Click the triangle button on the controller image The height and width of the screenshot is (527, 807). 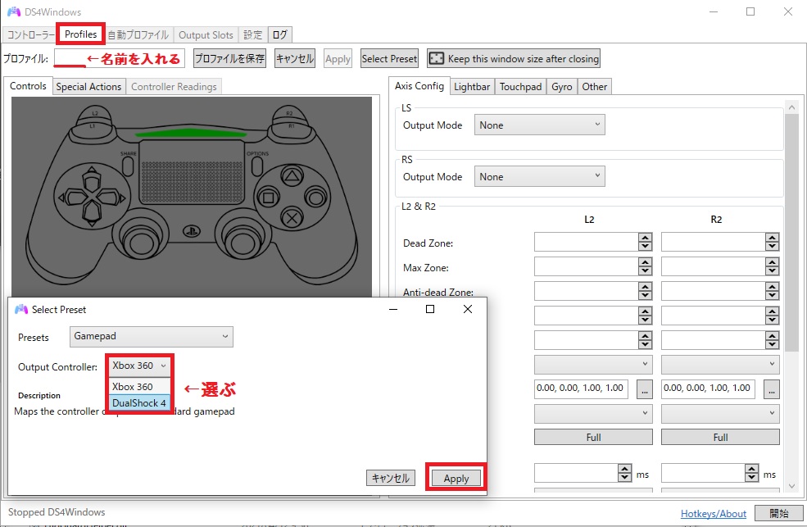[290, 175]
